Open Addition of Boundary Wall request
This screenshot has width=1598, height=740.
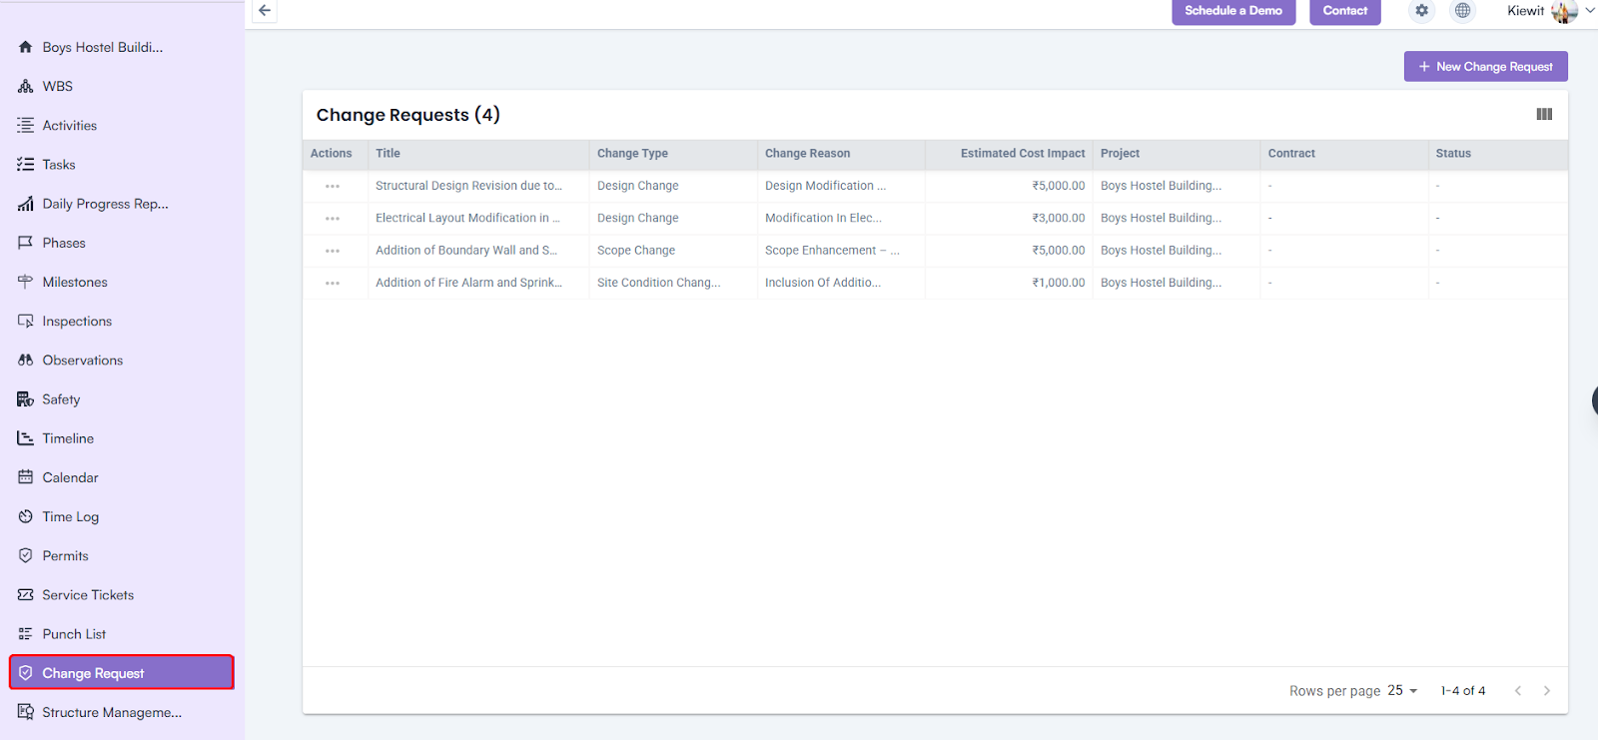(465, 251)
